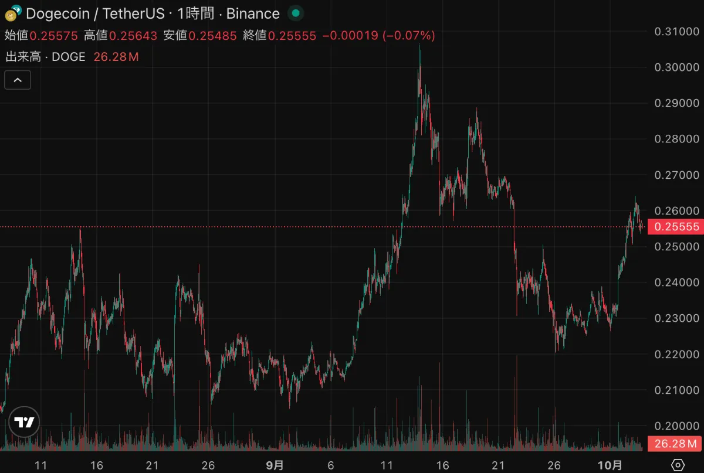The image size is (704, 473).
Task: Click the green market status indicator
Action: click(296, 13)
